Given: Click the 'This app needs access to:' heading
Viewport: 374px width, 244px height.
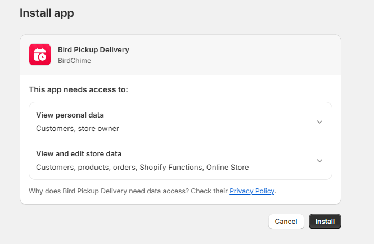Looking at the screenshot, I should tap(78, 89).
